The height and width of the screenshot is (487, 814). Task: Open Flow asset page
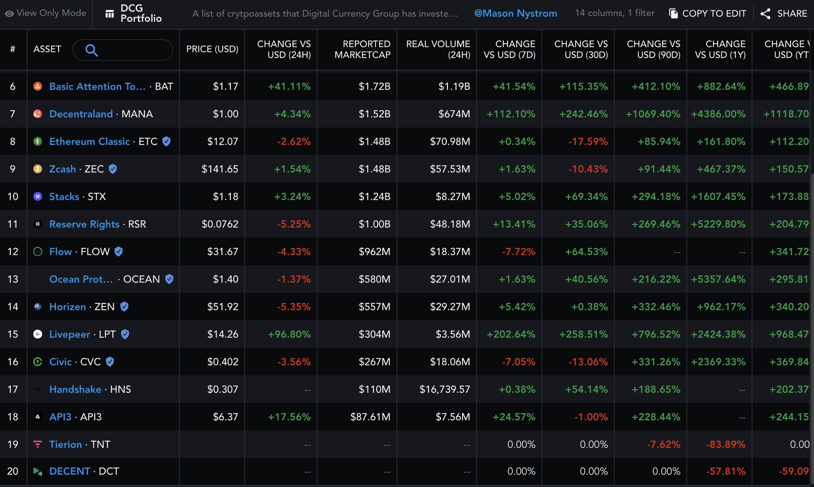pos(60,251)
